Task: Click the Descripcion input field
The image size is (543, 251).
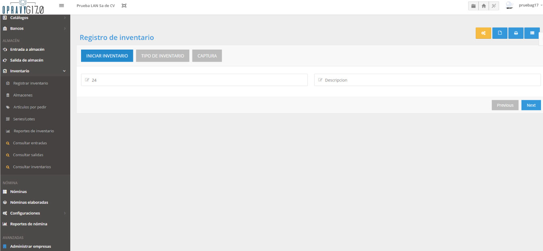Action: pos(427,80)
